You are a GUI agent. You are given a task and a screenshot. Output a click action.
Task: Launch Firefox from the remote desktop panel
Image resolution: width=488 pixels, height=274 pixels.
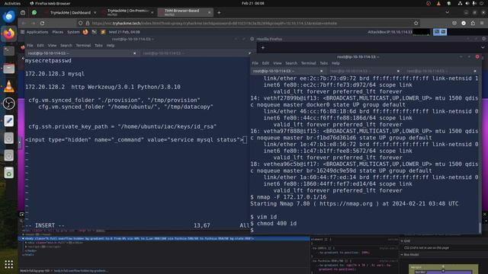[x=85, y=32]
